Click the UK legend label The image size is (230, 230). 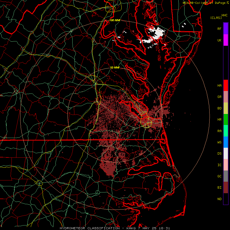point(219,40)
